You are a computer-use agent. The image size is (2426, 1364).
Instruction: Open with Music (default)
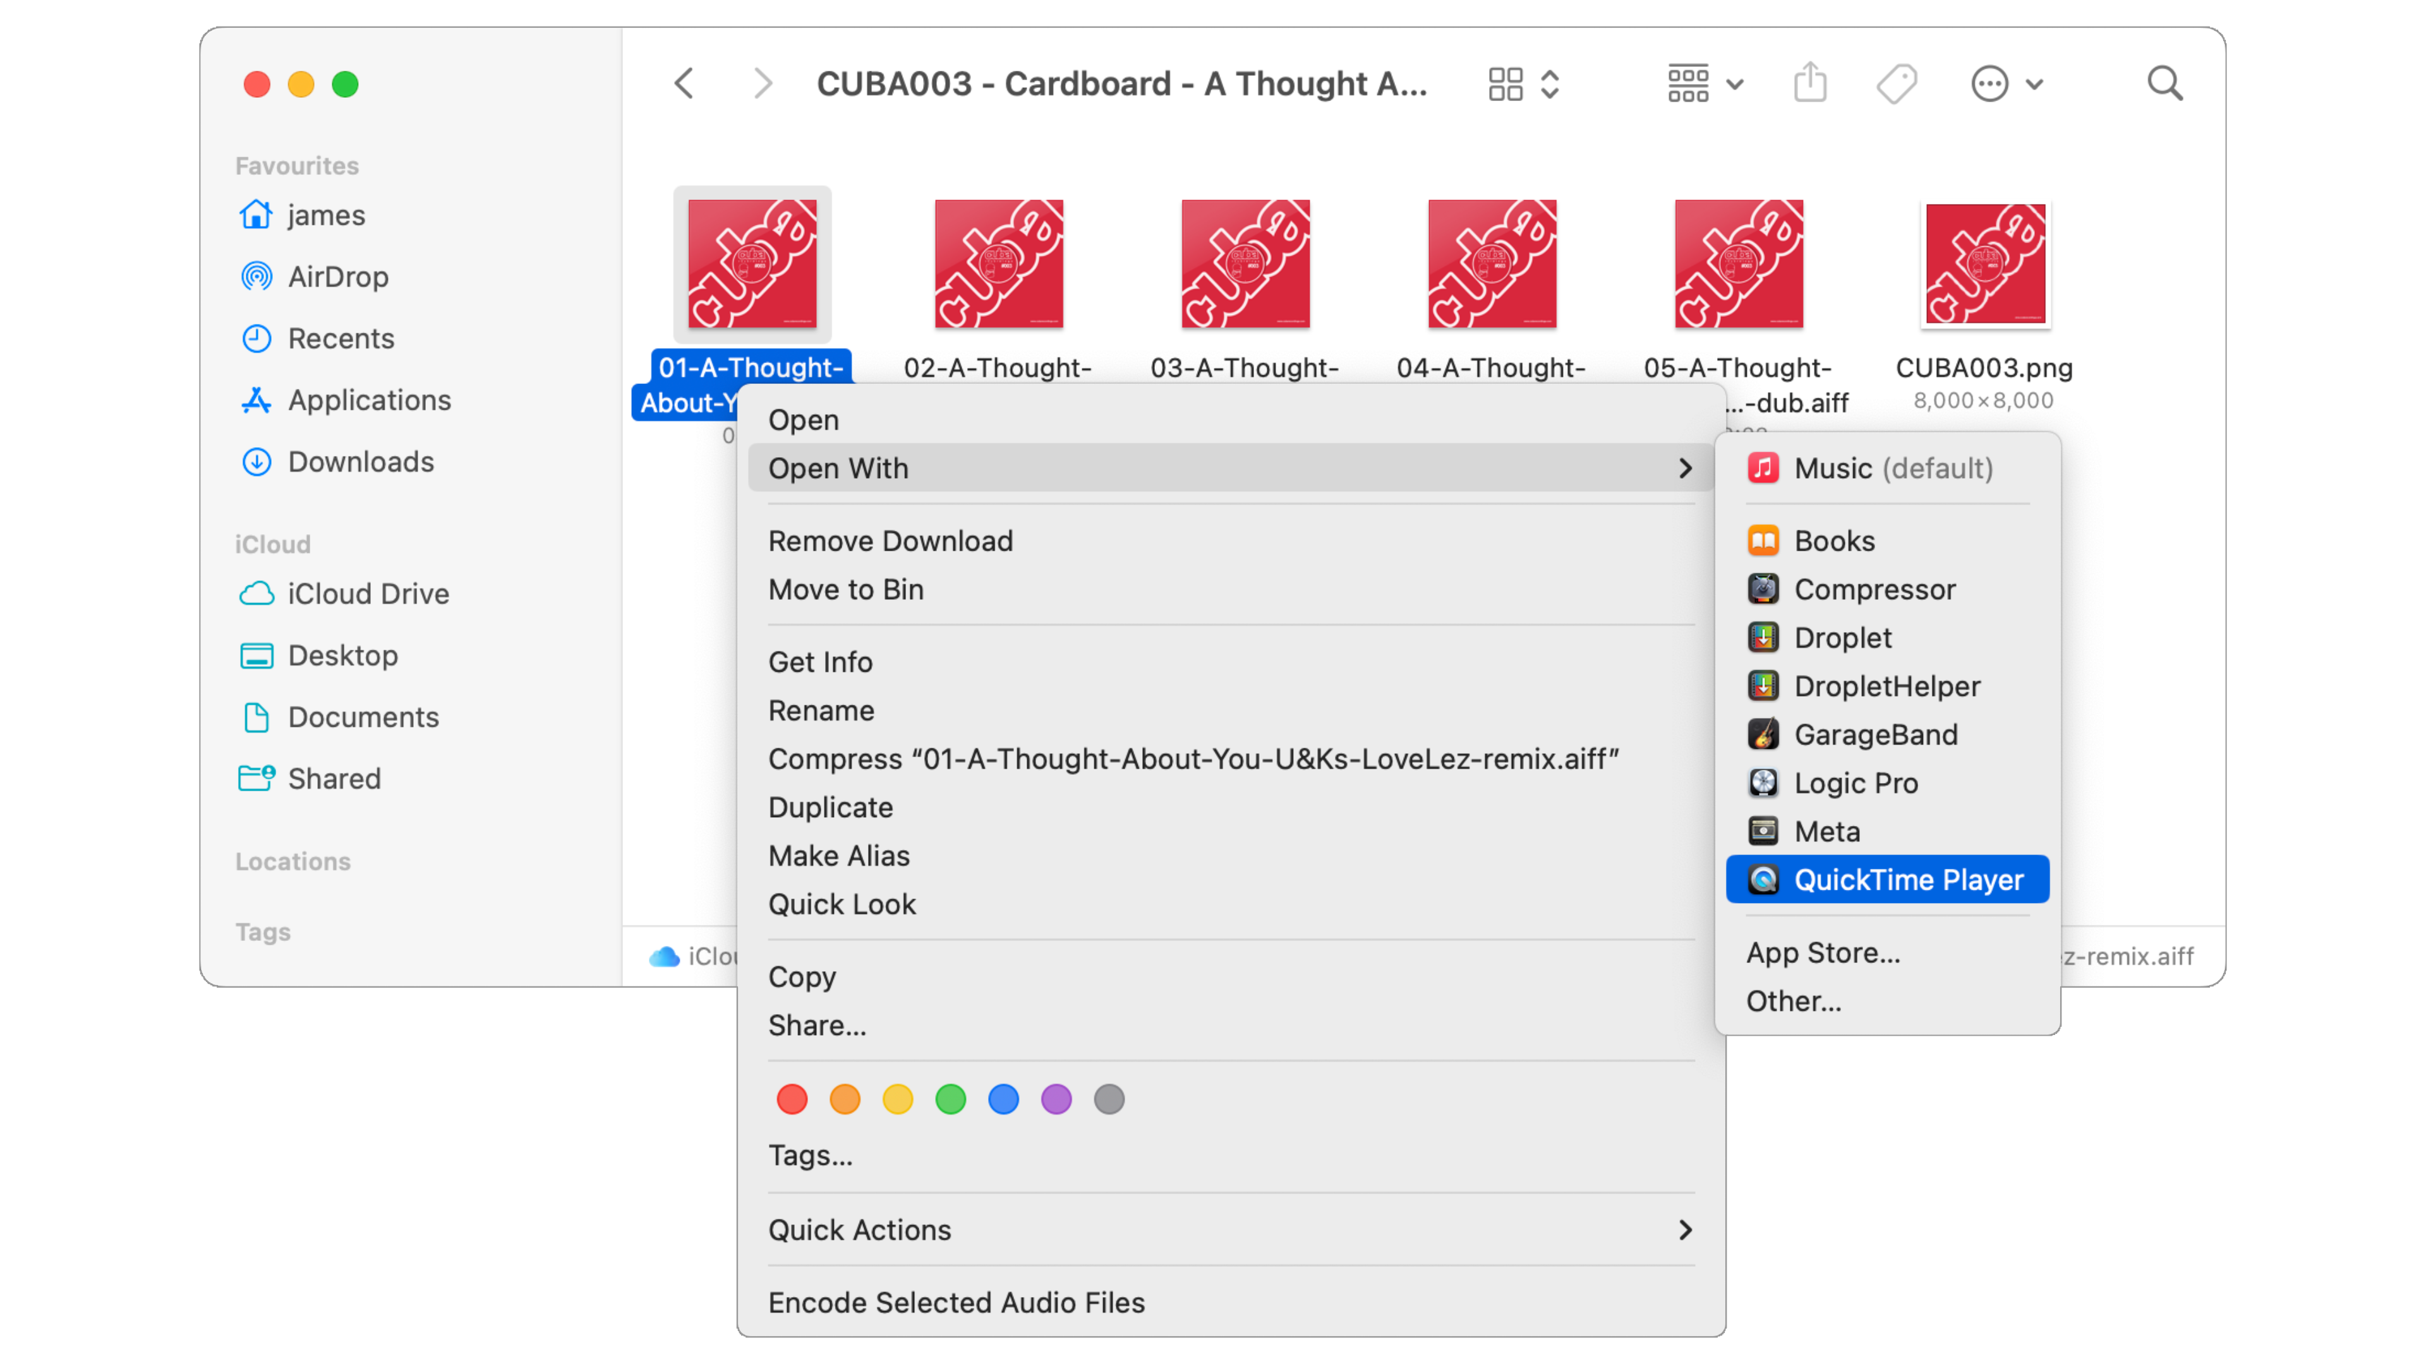pyautogui.click(x=1887, y=468)
